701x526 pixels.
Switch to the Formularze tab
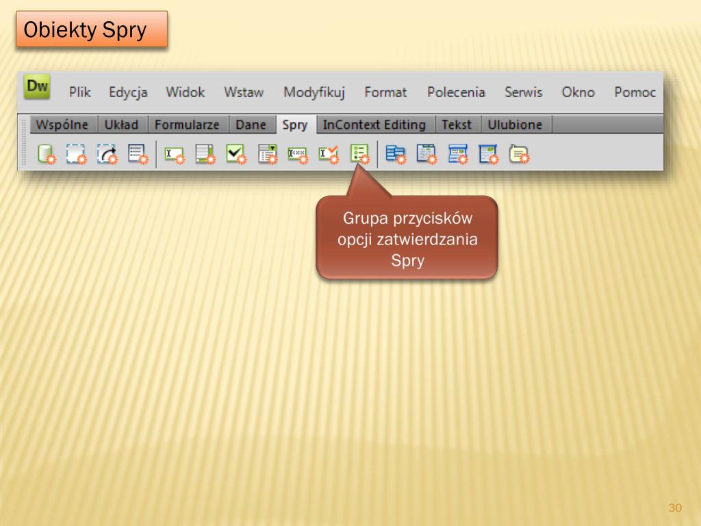(x=188, y=125)
